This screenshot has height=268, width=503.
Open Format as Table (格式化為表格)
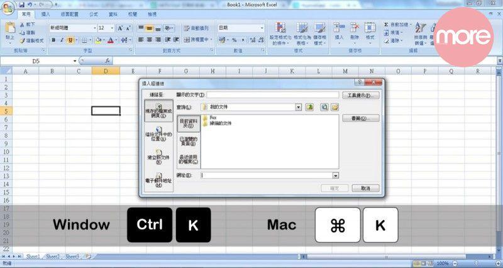pos(302,34)
